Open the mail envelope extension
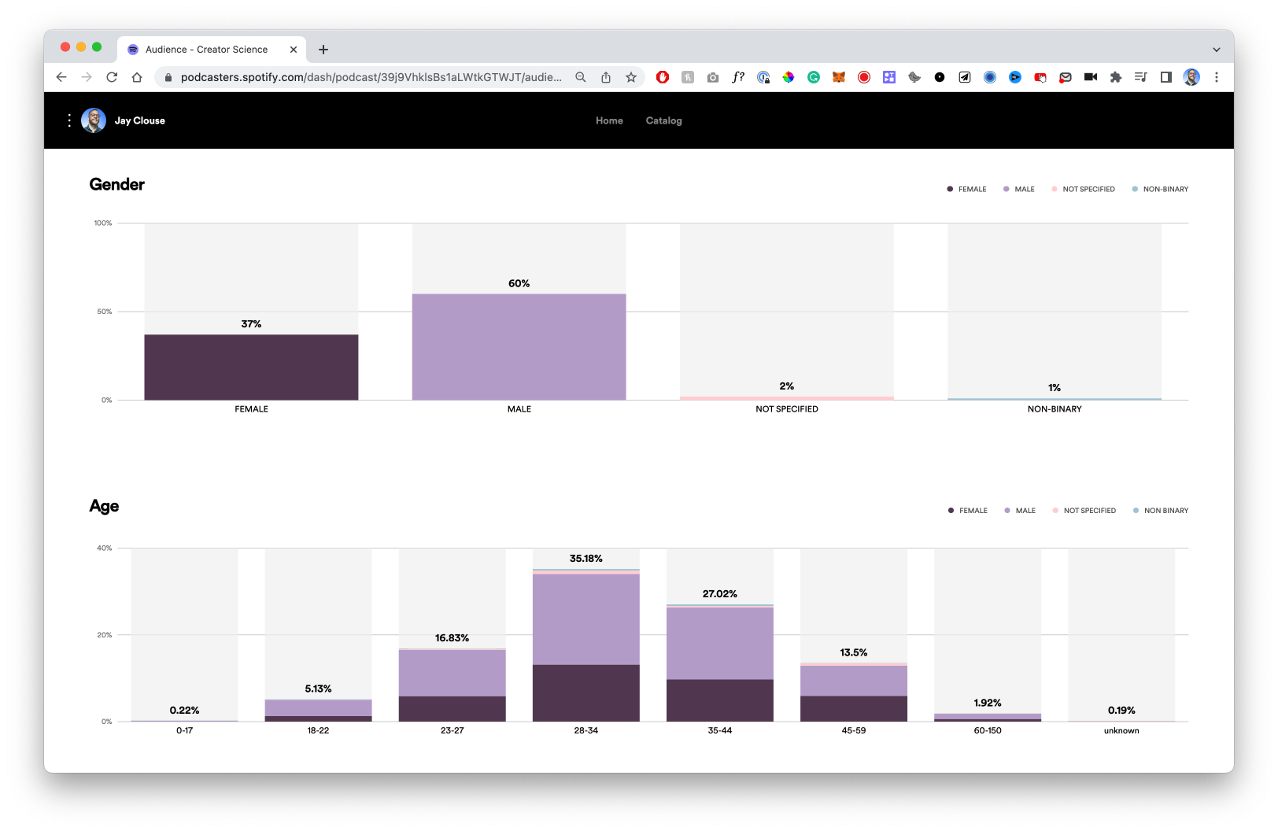This screenshot has width=1278, height=831. 1066,77
